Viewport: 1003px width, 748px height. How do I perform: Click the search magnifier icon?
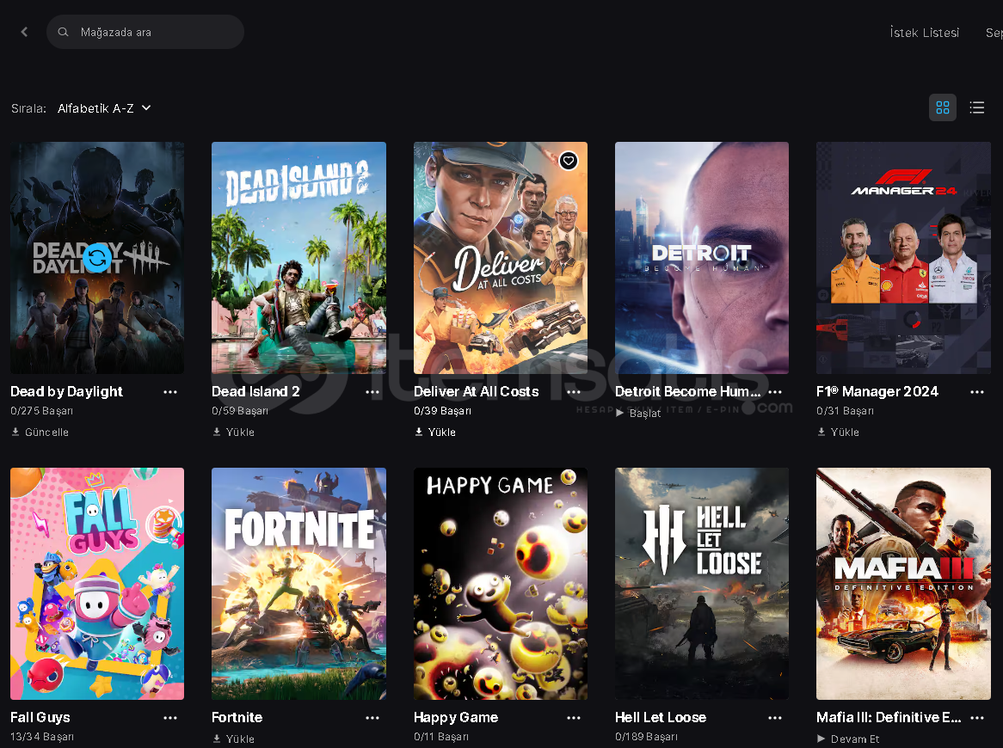pos(64,32)
